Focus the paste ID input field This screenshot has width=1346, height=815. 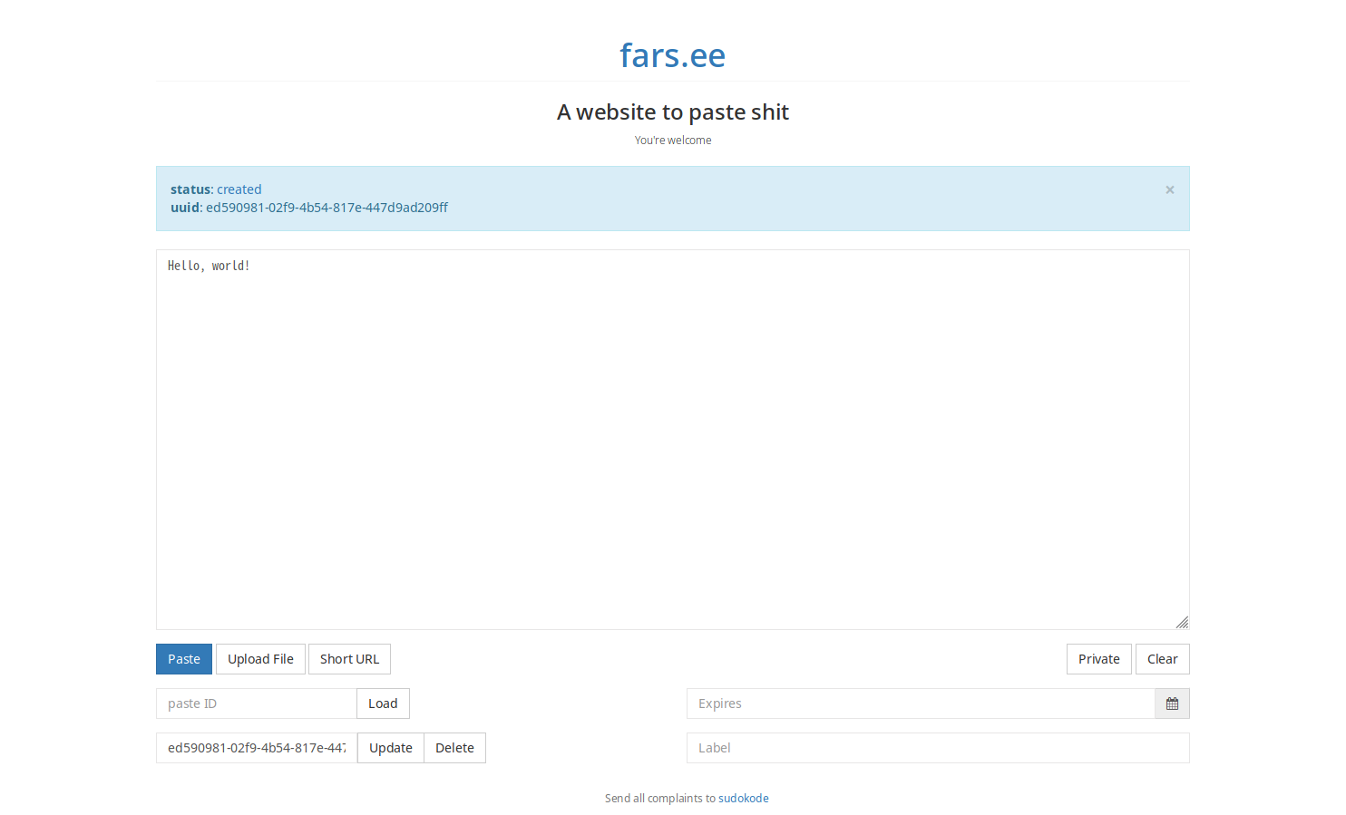256,703
